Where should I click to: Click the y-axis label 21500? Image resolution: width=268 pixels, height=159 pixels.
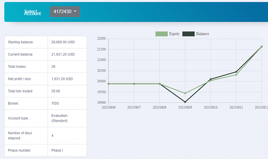tap(101, 49)
